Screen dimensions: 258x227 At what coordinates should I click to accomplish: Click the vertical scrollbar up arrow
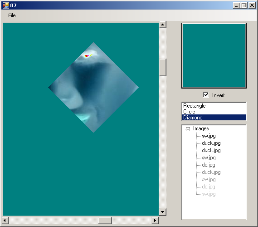[x=163, y=25]
